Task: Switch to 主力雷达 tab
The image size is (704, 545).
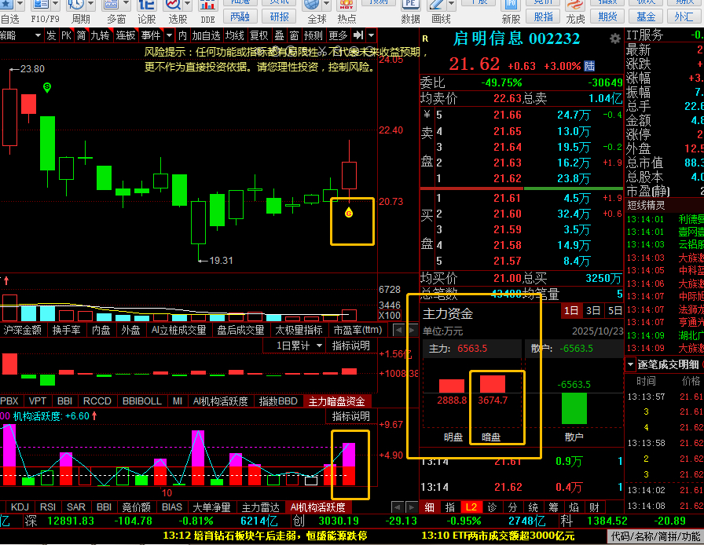Action: pos(260,507)
